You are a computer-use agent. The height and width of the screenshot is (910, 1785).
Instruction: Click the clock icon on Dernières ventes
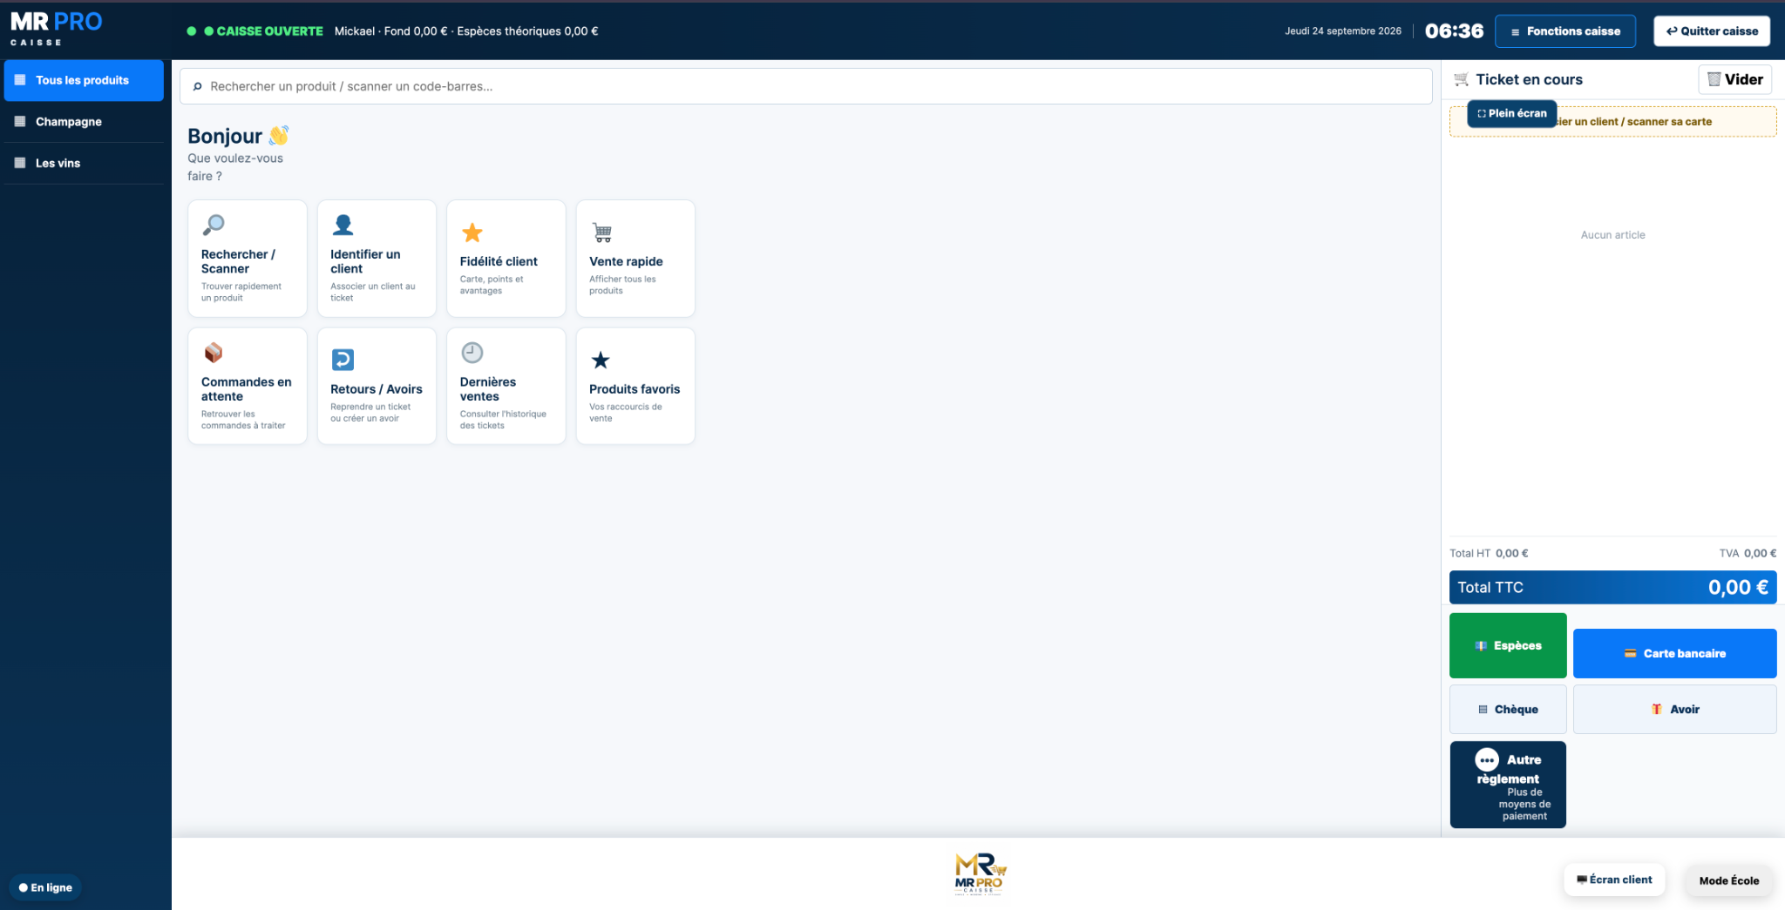coord(472,353)
